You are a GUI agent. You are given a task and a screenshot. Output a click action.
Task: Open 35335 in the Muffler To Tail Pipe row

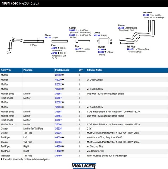click(58, 129)
